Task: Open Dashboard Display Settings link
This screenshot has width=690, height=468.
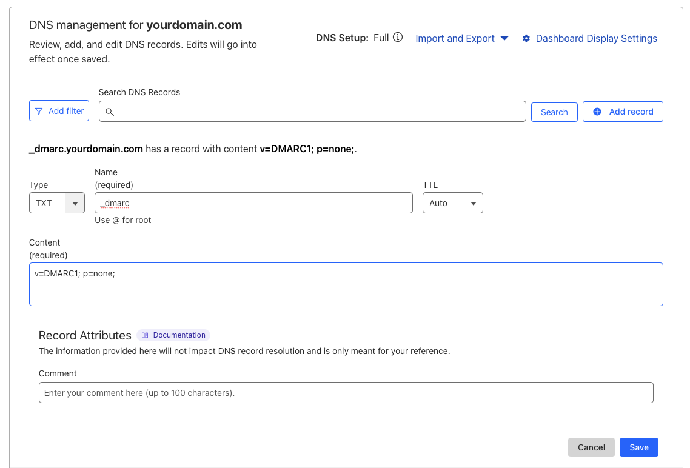Action: (596, 38)
